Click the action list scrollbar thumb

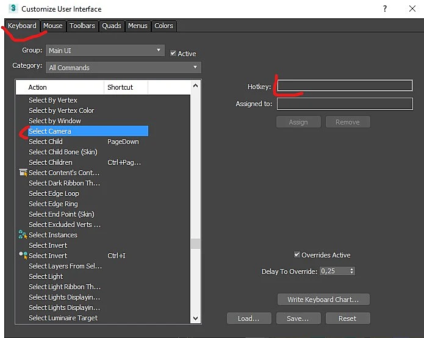195,243
